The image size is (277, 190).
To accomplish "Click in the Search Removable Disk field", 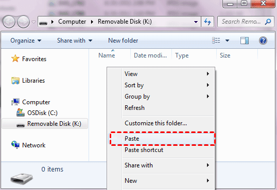I will (241, 22).
